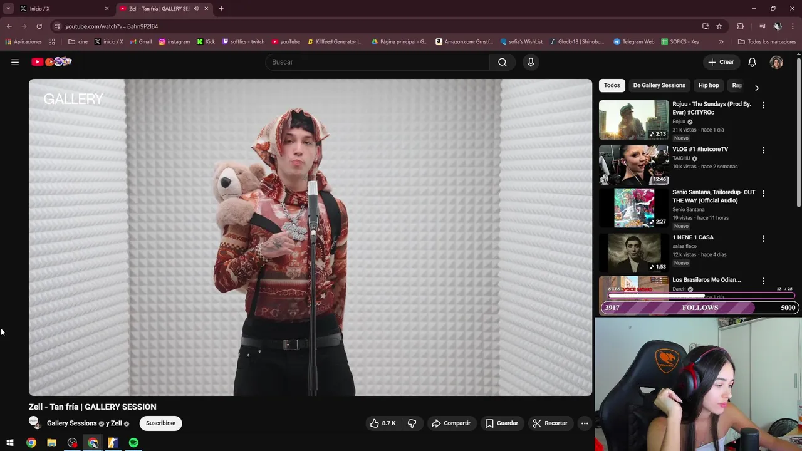Image resolution: width=802 pixels, height=451 pixels.
Task: Show next filter chips with arrow
Action: pyautogui.click(x=756, y=88)
